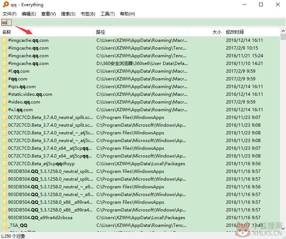Click the vertical scrollbar thumb
The image size is (286, 239).
click(283, 37)
